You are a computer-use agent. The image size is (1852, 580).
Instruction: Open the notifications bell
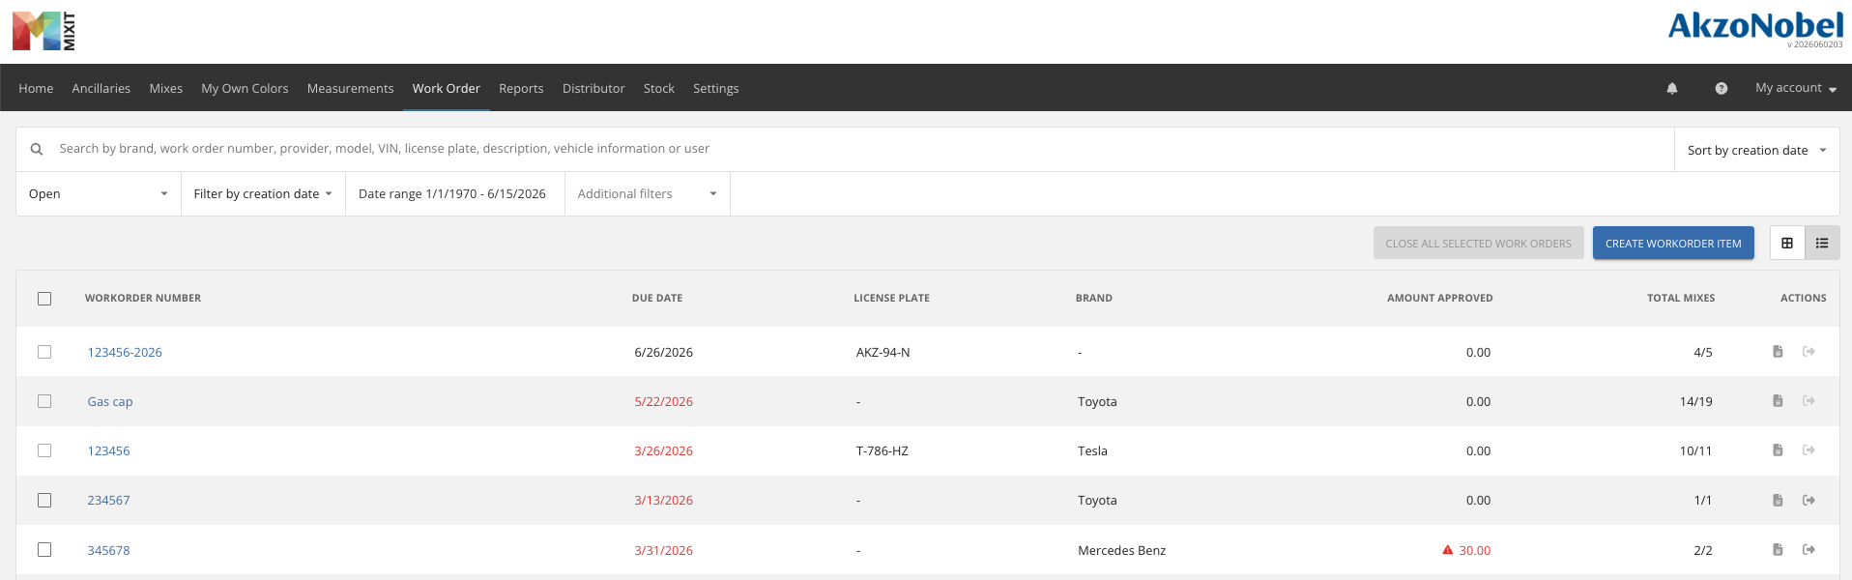click(x=1672, y=88)
